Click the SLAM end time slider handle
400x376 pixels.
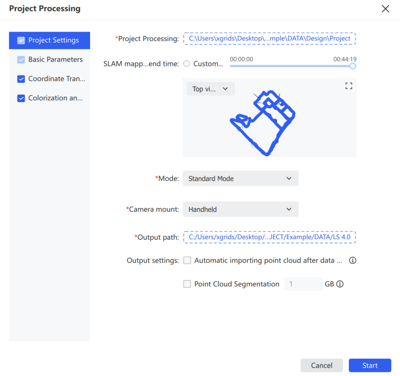point(353,66)
